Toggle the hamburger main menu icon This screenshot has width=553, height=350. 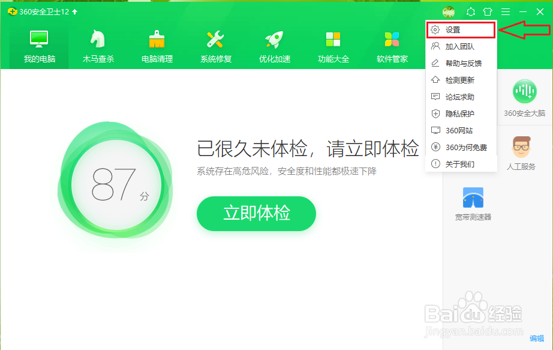(506, 12)
